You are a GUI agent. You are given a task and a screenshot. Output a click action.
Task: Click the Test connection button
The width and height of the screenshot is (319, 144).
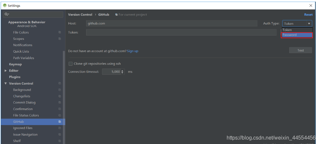[x=300, y=50]
